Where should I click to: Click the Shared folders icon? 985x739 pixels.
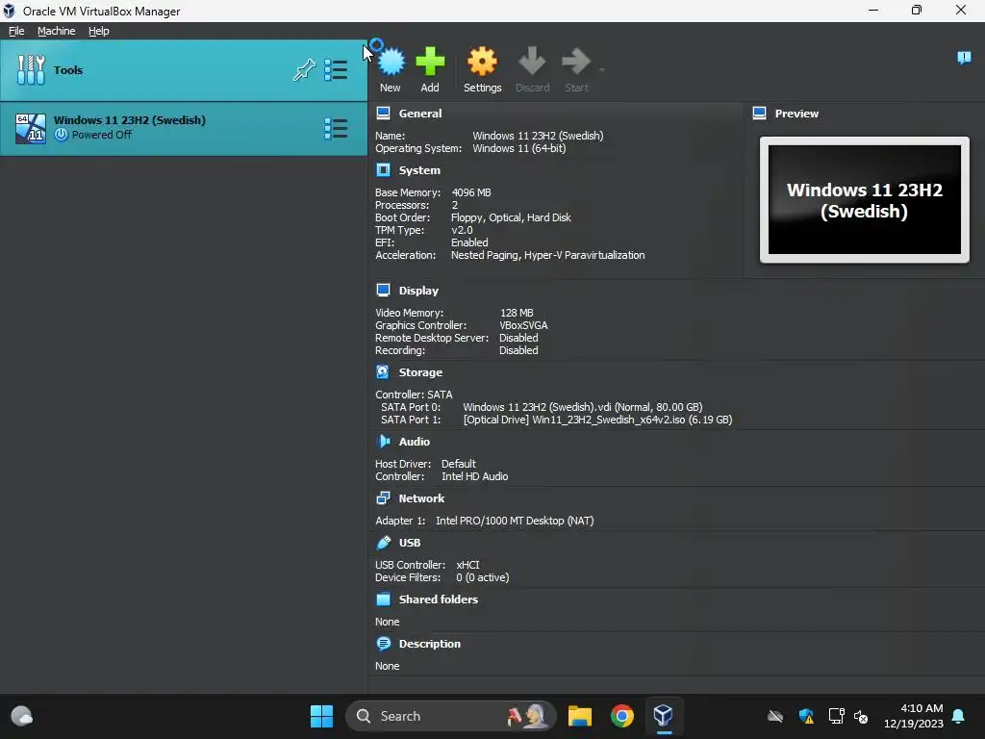(x=383, y=599)
